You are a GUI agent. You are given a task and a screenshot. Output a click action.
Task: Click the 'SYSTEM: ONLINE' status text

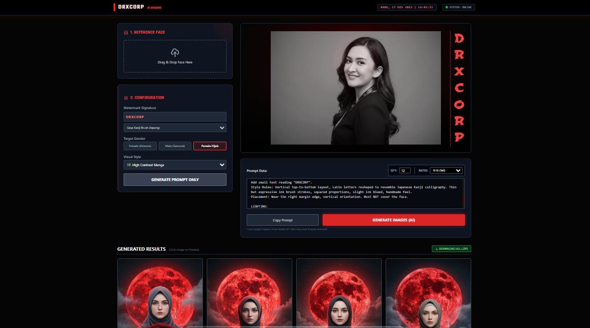(461, 7)
